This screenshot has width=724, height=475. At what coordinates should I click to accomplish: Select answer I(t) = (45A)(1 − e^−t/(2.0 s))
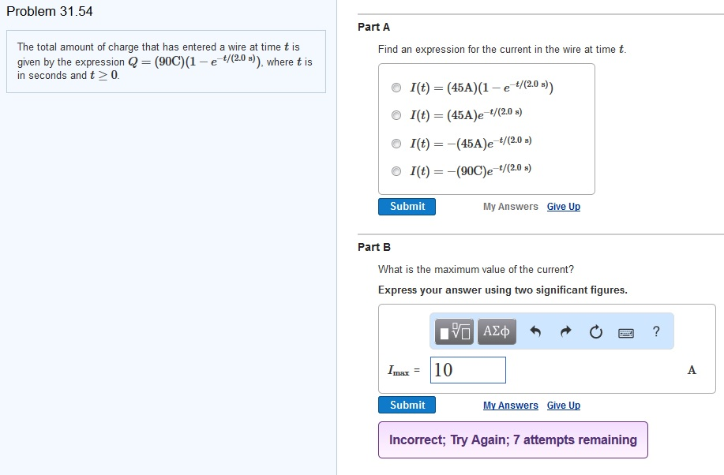396,88
